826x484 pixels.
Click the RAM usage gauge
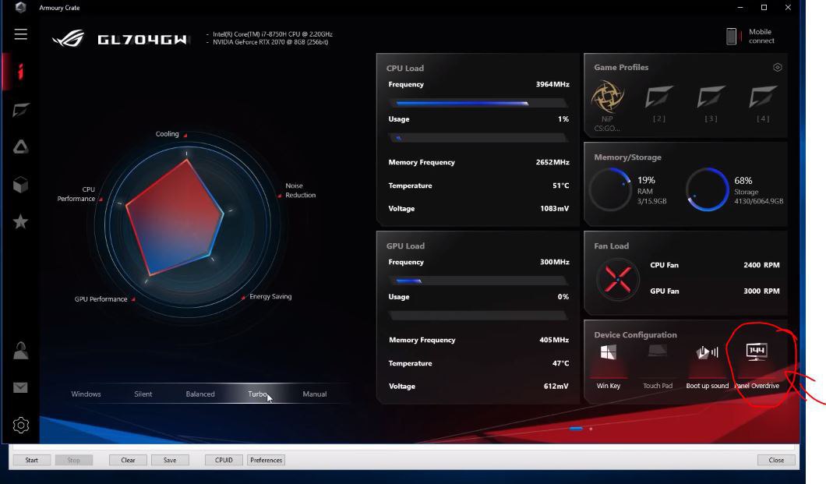click(611, 189)
